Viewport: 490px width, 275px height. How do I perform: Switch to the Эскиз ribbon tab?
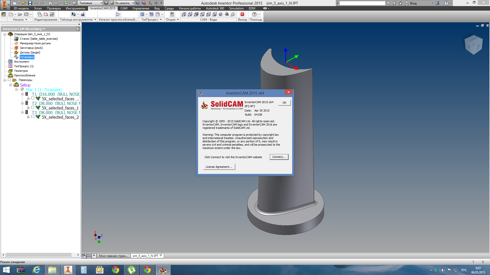pos(38,8)
